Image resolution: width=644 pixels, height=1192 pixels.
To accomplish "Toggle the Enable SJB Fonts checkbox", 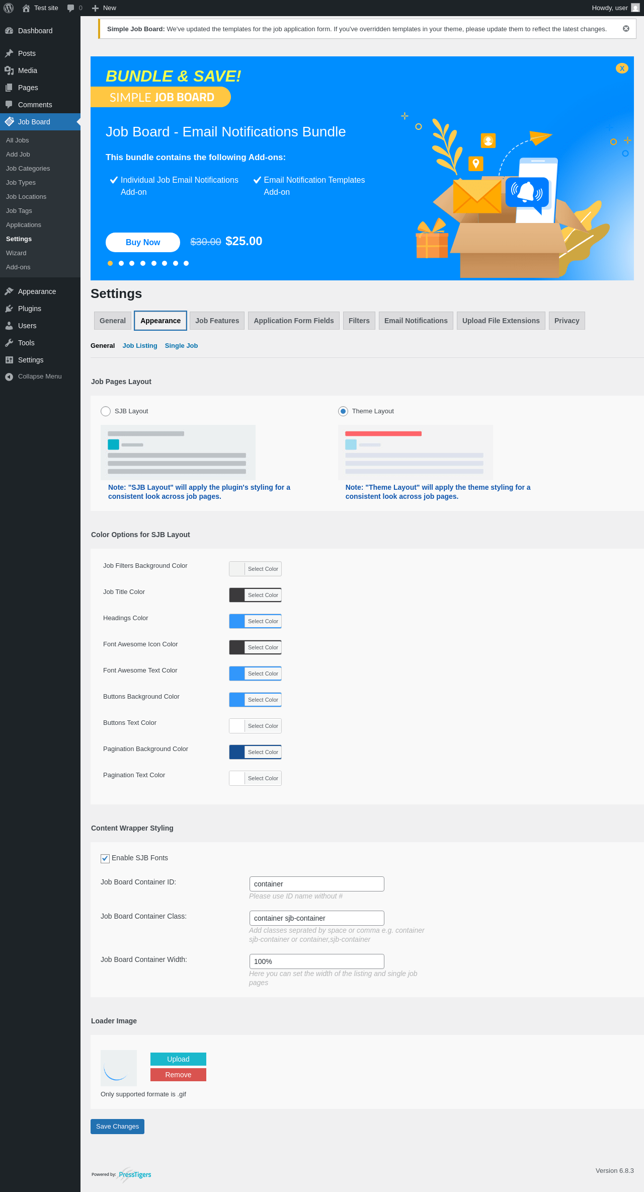I will [105, 858].
